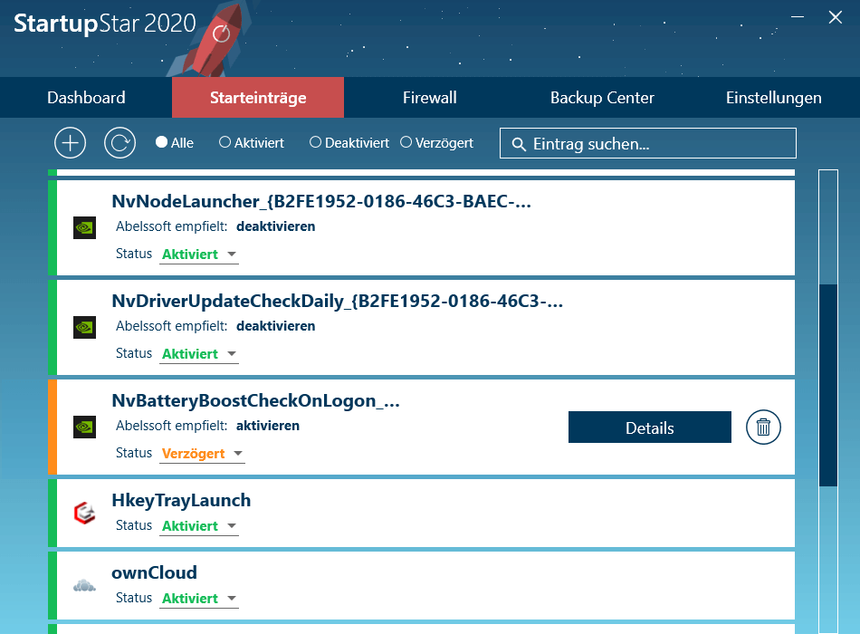Click the HkeyTrayLaunch red cube icon

[x=84, y=514]
